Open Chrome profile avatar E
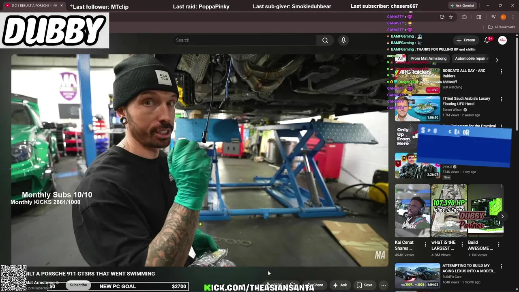The image size is (519, 292). click(x=503, y=17)
